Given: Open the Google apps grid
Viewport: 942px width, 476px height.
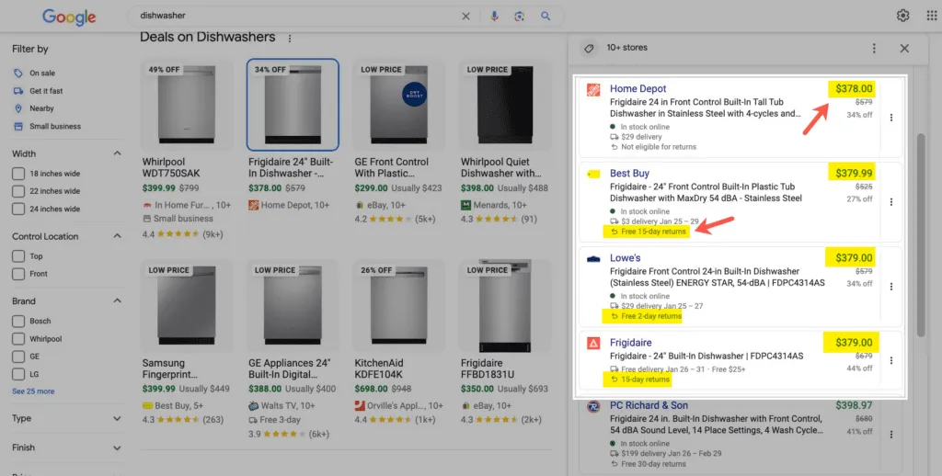Looking at the screenshot, I should 932,16.
